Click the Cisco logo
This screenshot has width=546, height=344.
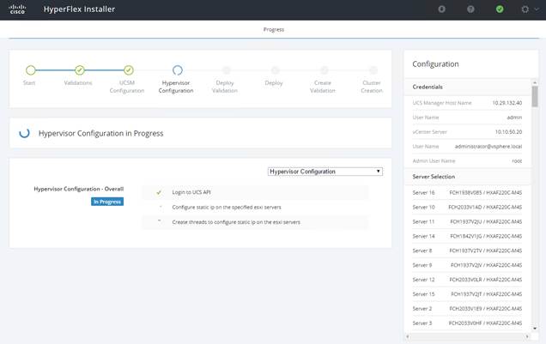(17, 9)
